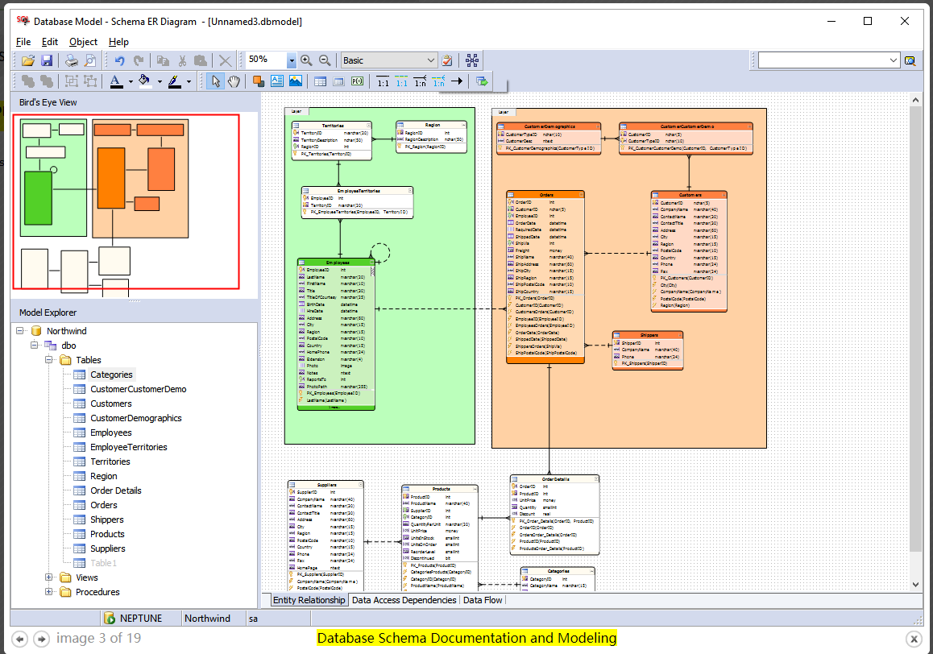Image resolution: width=933 pixels, height=654 pixels.
Task: Click the export diagram icon
Action: tap(482, 81)
